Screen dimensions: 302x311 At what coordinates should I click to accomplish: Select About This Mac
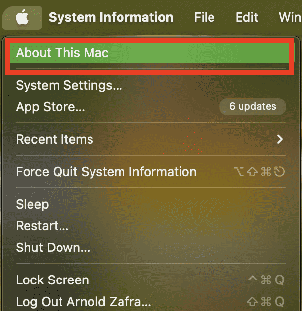pos(62,53)
